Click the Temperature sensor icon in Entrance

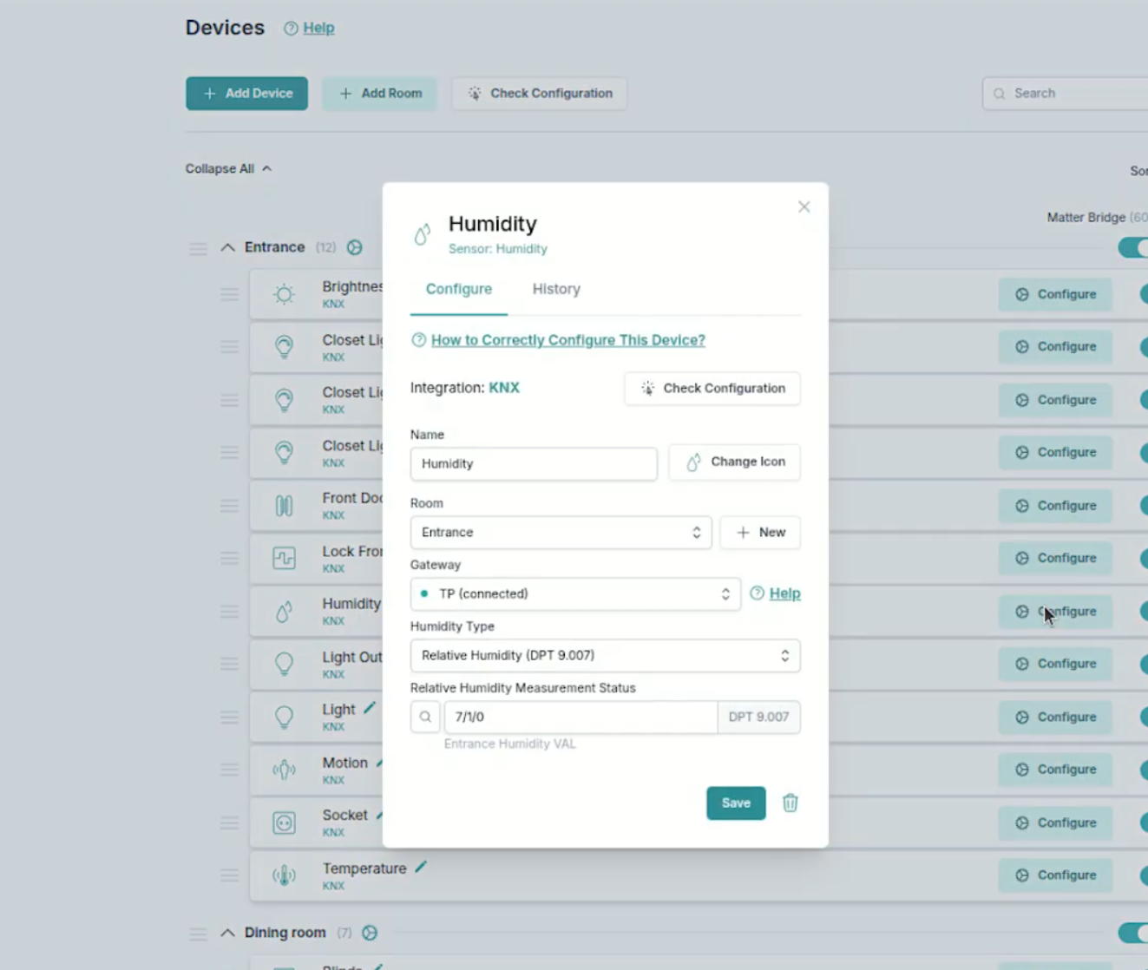coord(284,875)
